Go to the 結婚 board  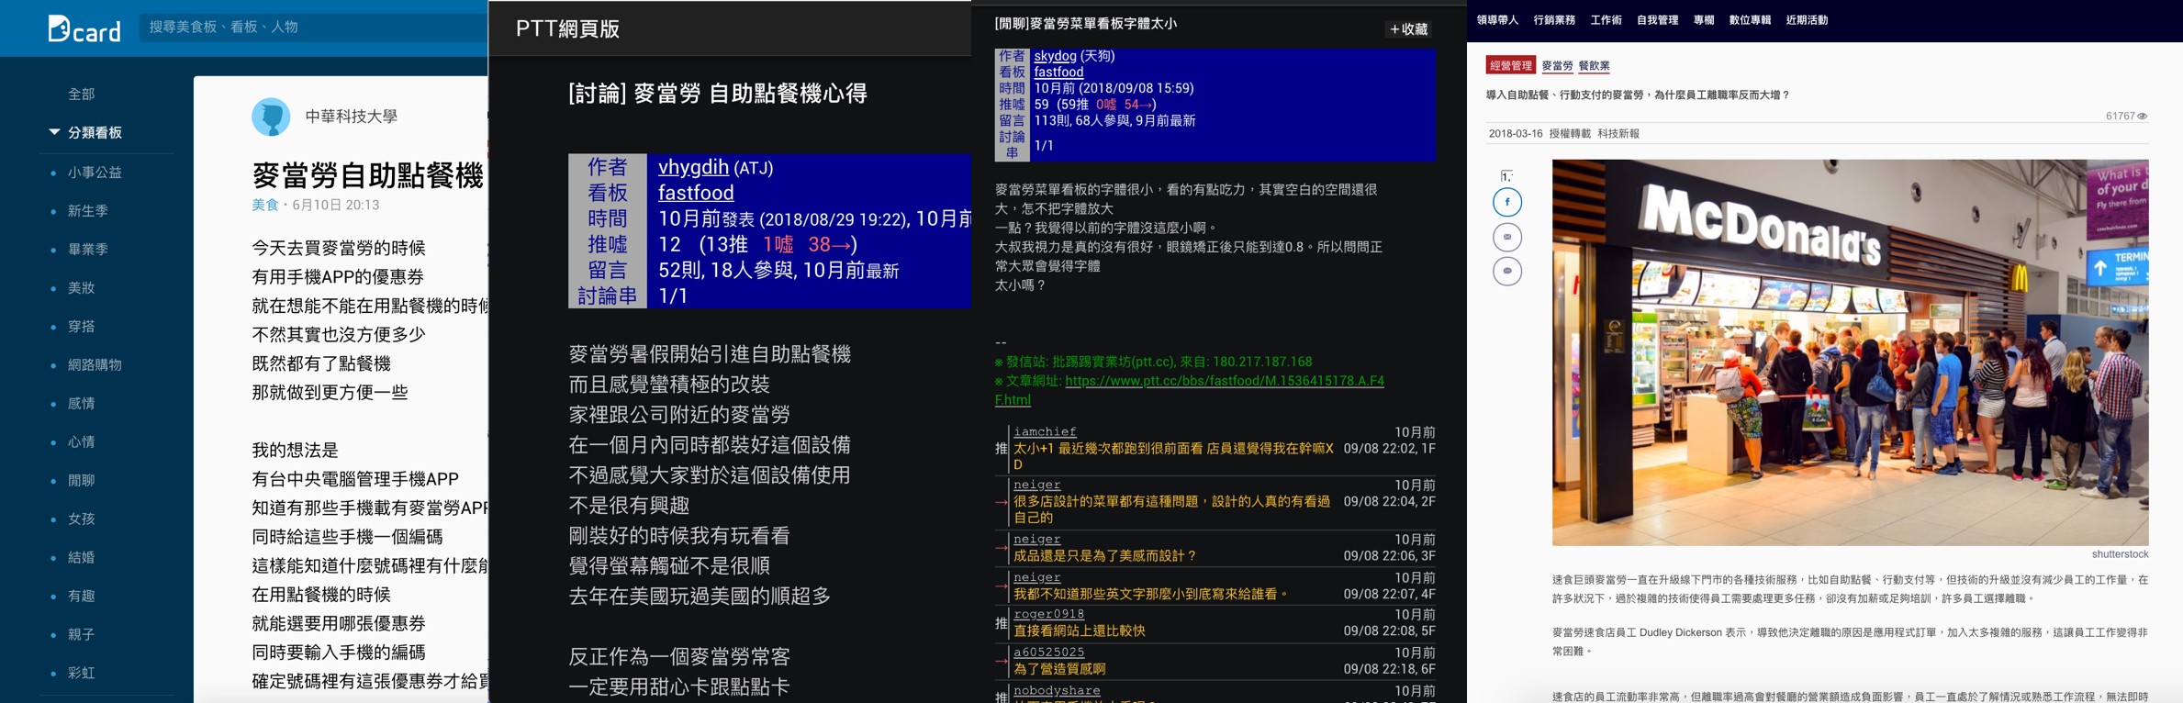point(81,558)
